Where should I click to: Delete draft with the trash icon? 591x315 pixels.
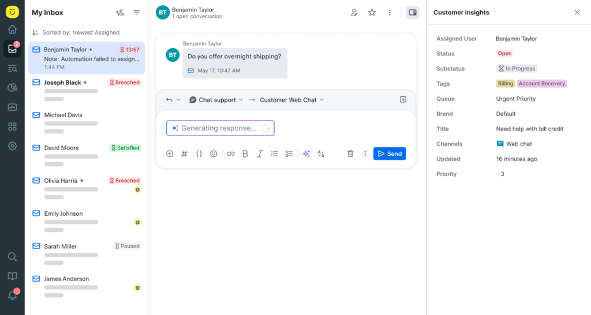(x=350, y=154)
